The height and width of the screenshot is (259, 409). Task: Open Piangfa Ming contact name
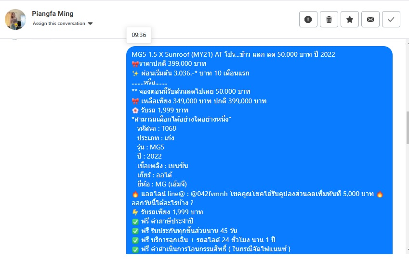[53, 13]
